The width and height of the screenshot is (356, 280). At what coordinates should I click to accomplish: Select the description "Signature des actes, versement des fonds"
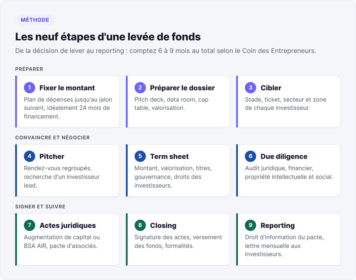point(178,241)
